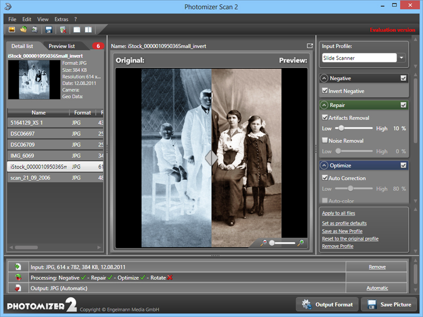This screenshot has width=423, height=317.
Task: Click the remove image toolbar icon
Action: [63, 30]
